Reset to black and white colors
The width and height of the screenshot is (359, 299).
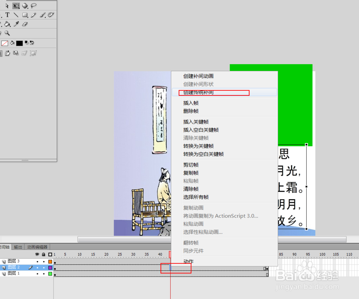[27, 43]
